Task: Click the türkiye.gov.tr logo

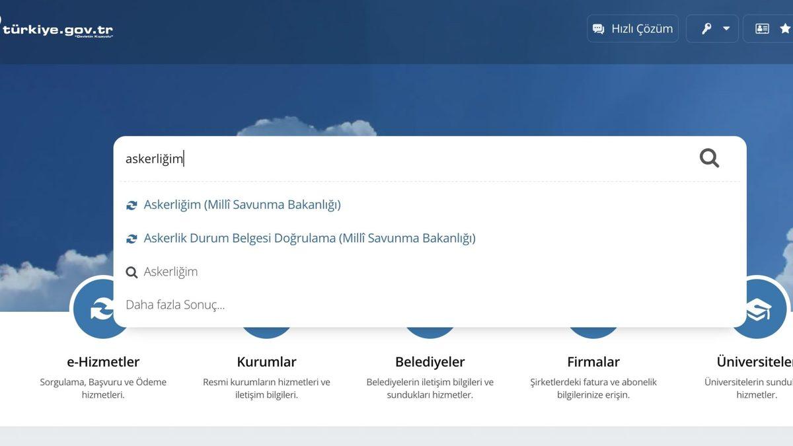Action: 56,28
